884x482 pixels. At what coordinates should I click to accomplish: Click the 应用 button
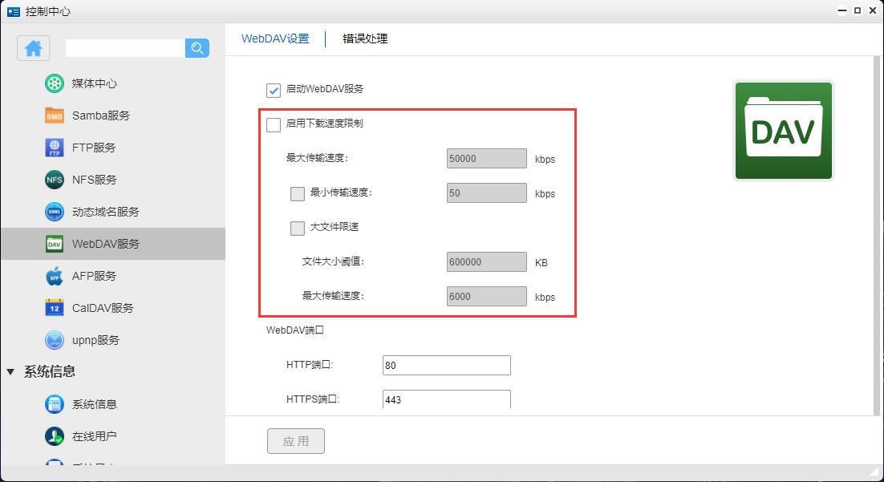point(296,441)
